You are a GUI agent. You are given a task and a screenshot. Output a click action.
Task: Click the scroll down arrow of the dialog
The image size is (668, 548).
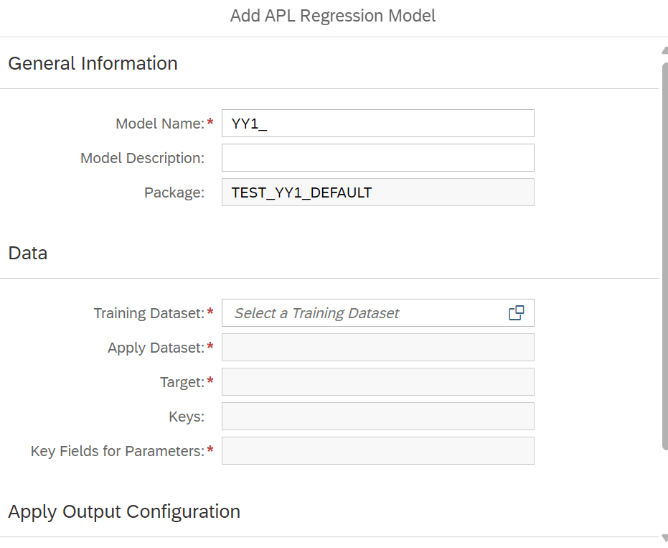[x=664, y=537]
